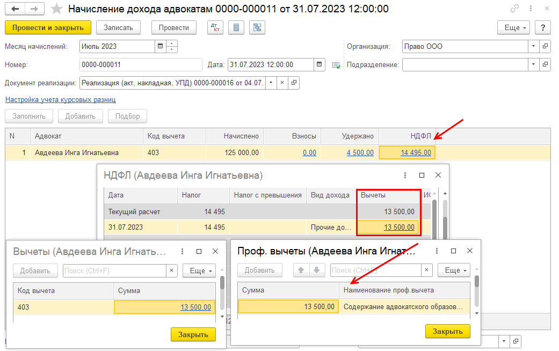Screen dimensions: 559x351
Task: Open calendar for Месяц начислений field
Action: coord(159,47)
